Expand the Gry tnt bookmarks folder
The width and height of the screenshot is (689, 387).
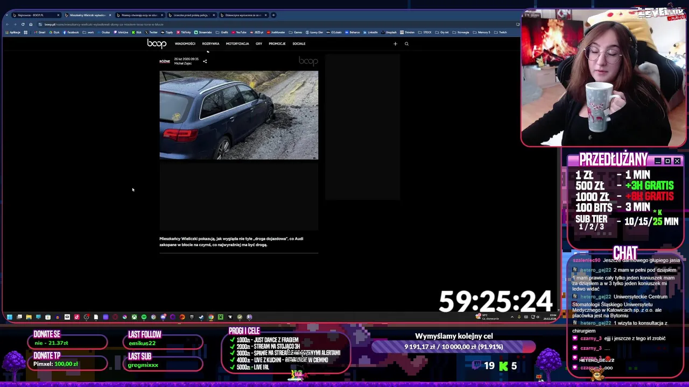click(441, 32)
